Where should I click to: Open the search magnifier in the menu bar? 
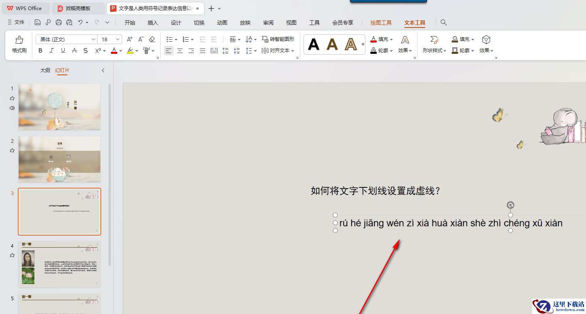point(444,23)
